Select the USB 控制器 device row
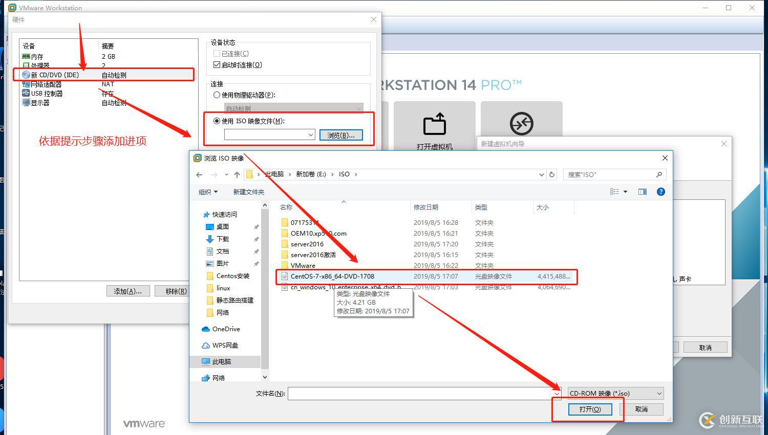The image size is (768, 435). [x=108, y=93]
